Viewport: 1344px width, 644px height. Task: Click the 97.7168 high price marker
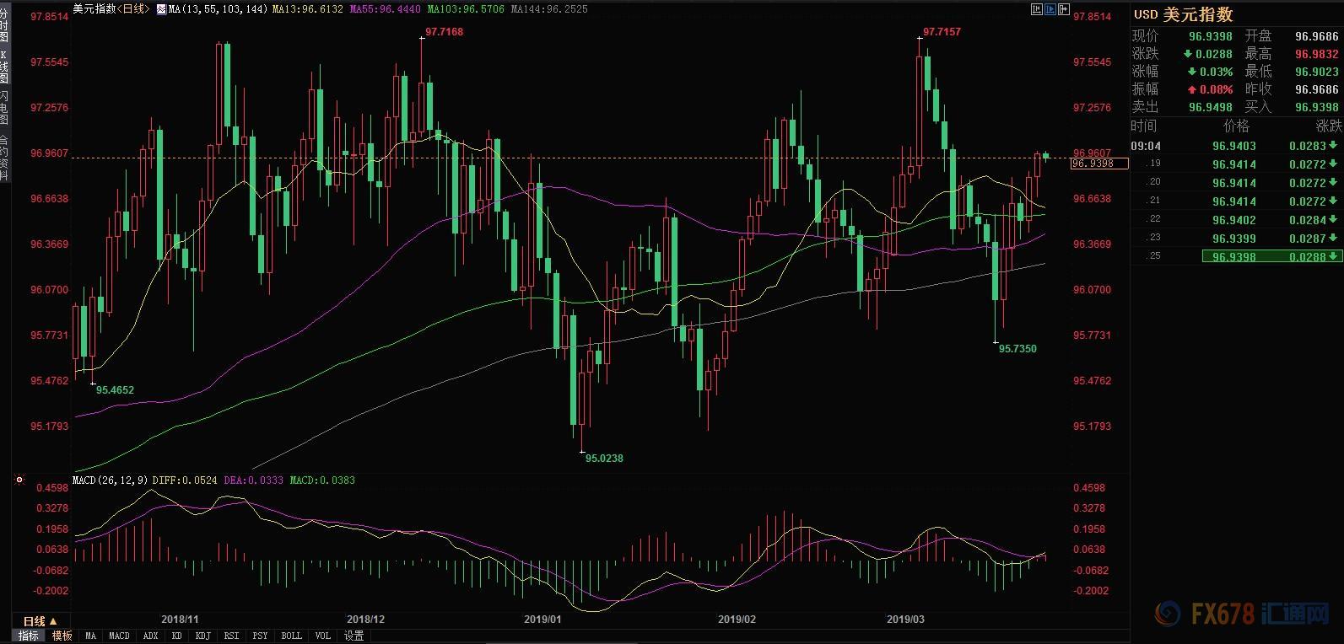(444, 32)
